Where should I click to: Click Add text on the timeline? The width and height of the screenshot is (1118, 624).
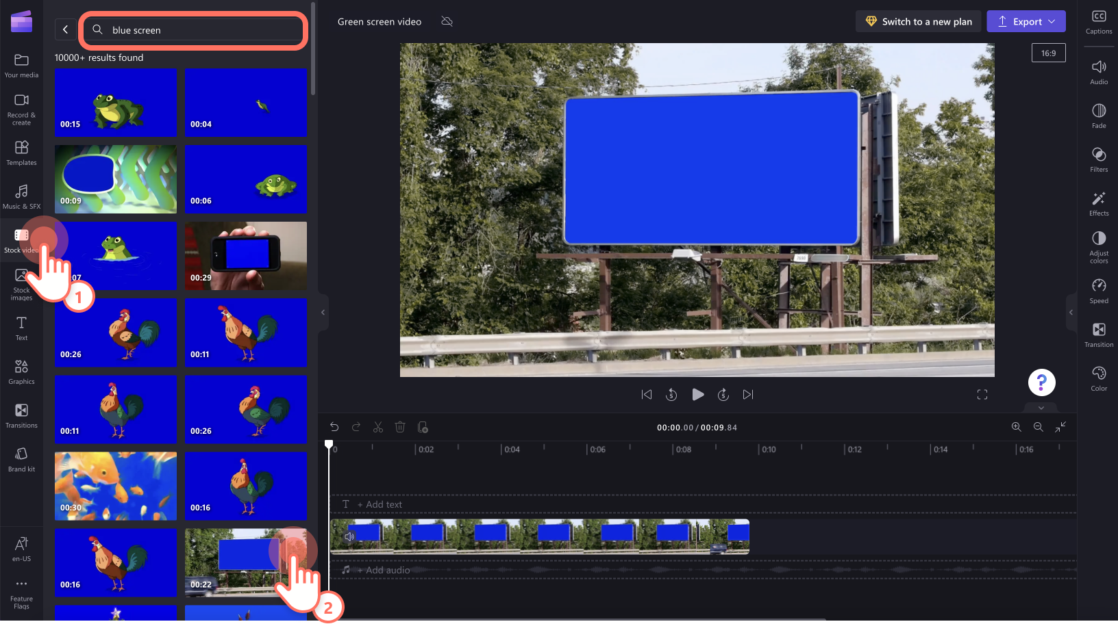click(x=380, y=505)
